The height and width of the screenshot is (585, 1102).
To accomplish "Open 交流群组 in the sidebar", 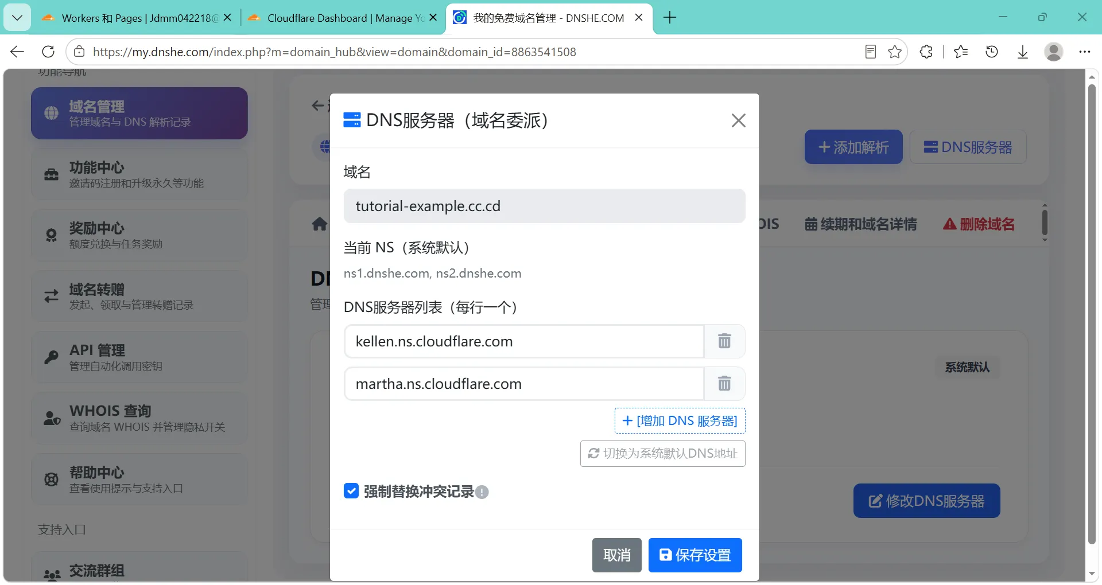I will click(139, 568).
